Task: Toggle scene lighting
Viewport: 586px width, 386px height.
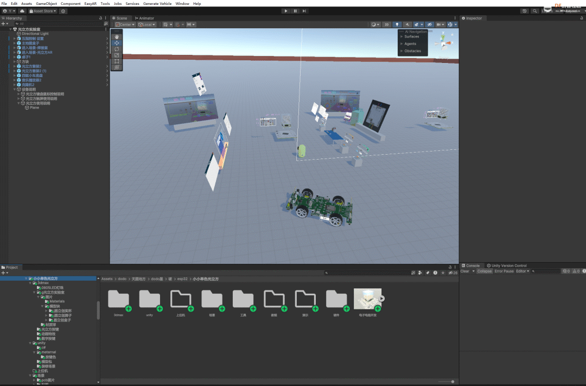Action: point(397,24)
